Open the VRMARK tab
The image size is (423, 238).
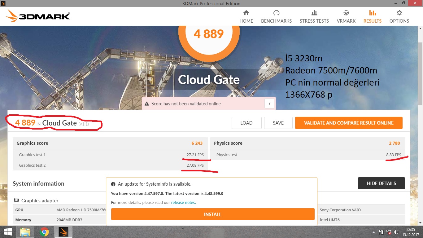click(x=346, y=17)
